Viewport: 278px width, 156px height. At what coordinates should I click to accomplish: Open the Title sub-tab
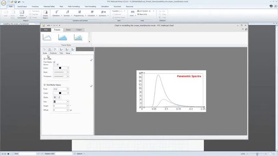(x=61, y=53)
